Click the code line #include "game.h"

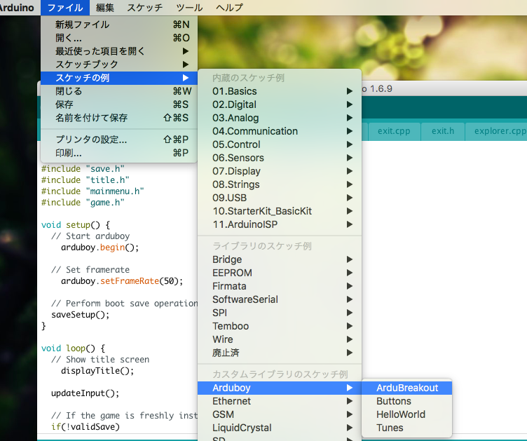(x=83, y=203)
